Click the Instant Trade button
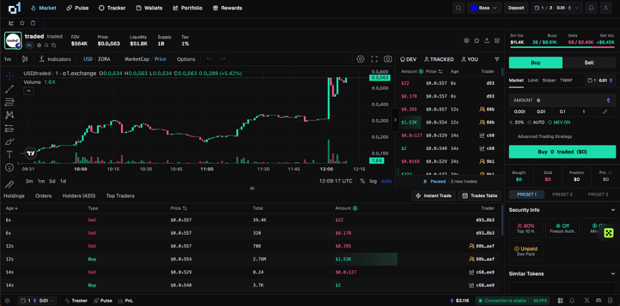620x306 pixels. click(x=433, y=196)
